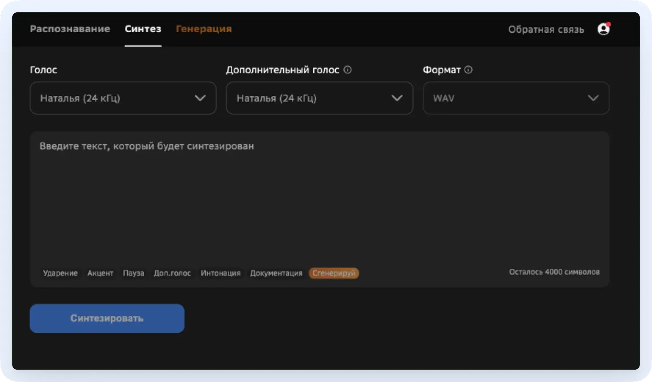Insert Доп.голос tag

pos(172,273)
